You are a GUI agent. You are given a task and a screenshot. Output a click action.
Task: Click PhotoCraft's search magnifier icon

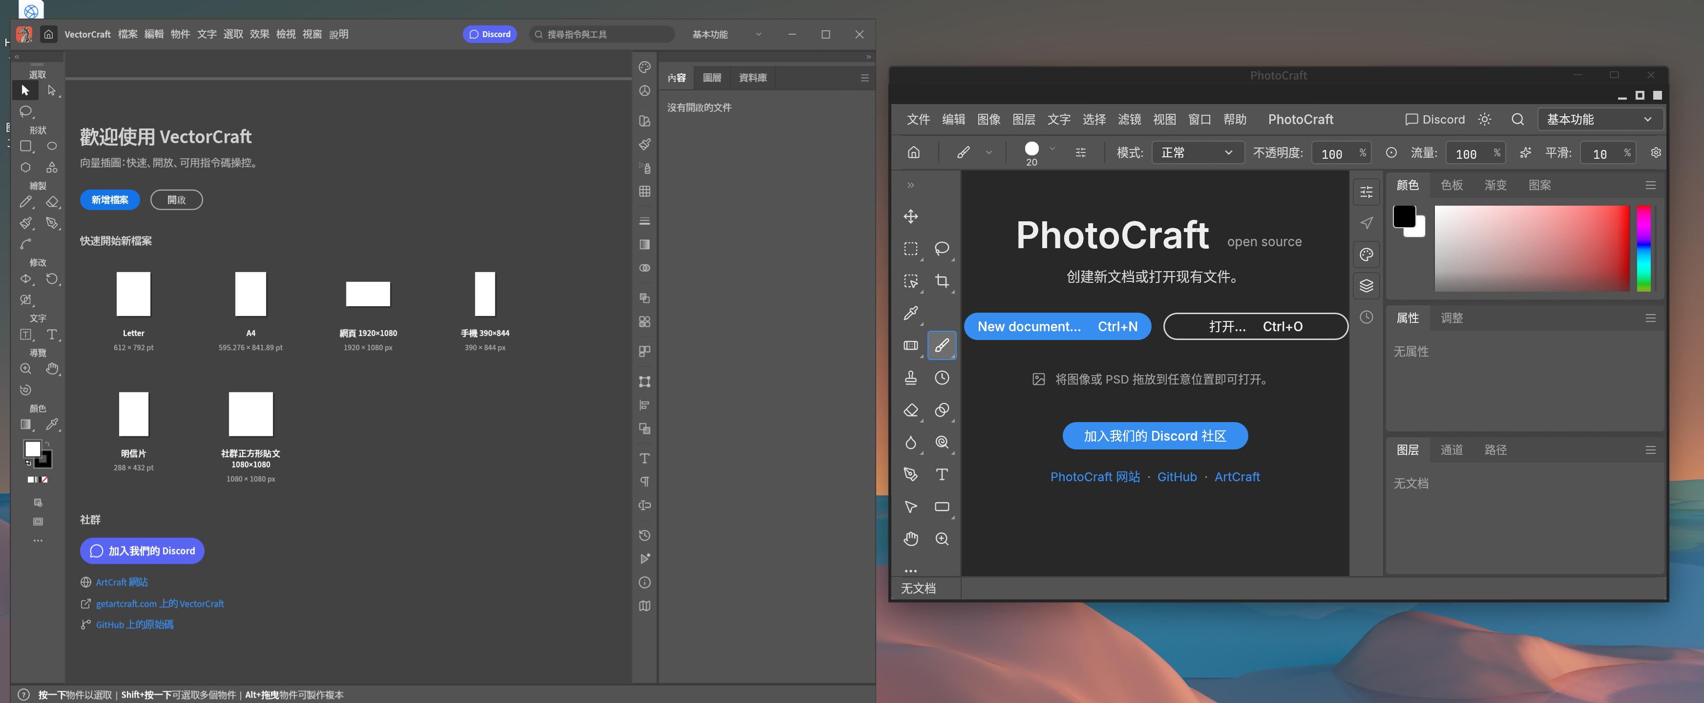click(x=1517, y=119)
